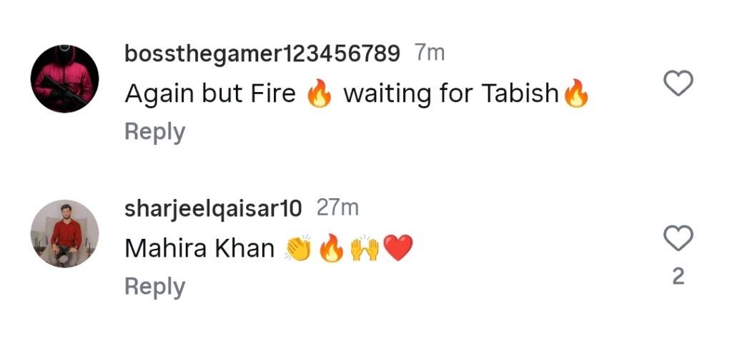Click the fire emoji after 'Tabish'

(576, 94)
